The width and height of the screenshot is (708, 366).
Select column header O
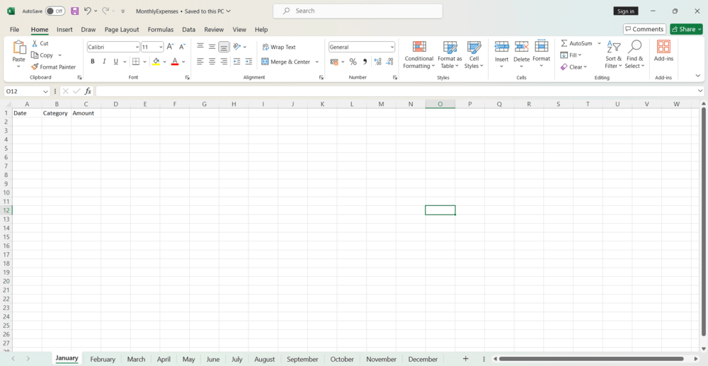440,104
